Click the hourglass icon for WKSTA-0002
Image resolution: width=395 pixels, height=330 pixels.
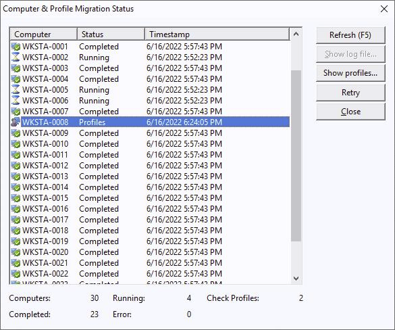[16, 57]
